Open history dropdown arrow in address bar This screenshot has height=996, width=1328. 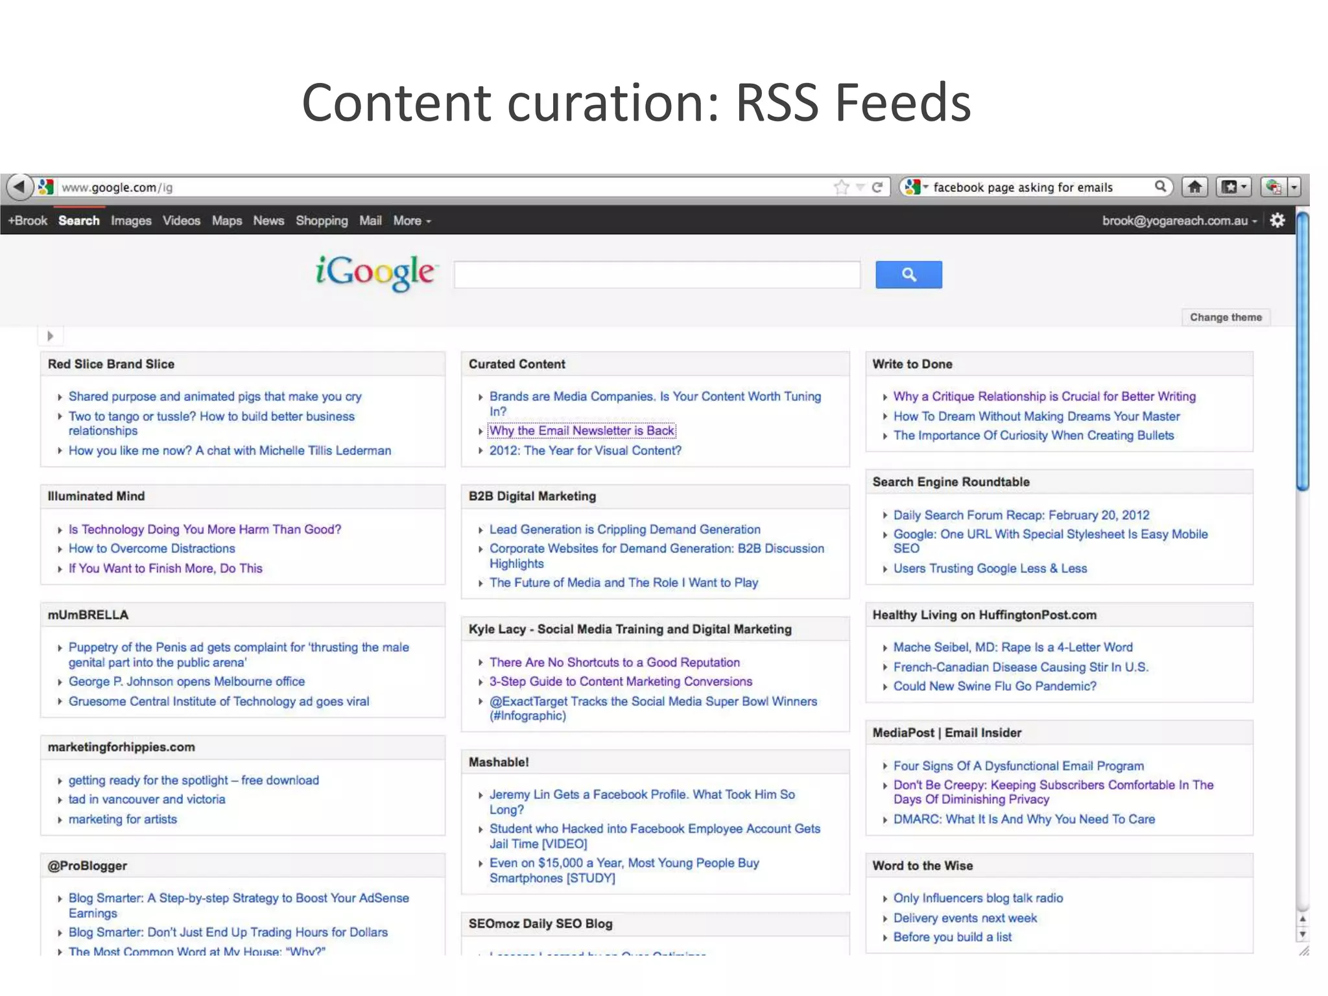tap(860, 187)
